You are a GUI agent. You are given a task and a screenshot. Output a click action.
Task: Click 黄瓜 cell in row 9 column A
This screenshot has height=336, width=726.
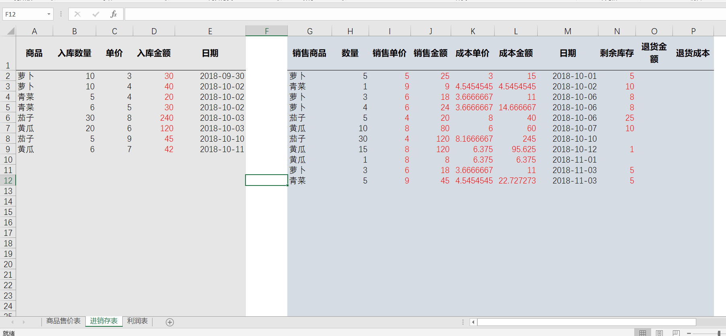[34, 149]
